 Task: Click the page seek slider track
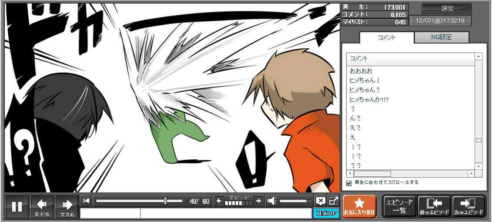tap(139, 201)
